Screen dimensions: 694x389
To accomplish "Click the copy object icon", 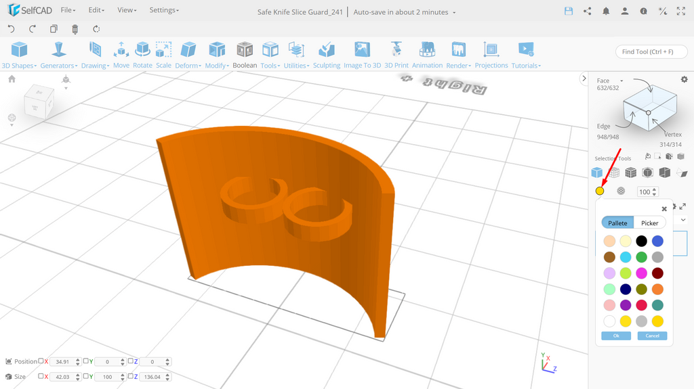I will coord(54,28).
